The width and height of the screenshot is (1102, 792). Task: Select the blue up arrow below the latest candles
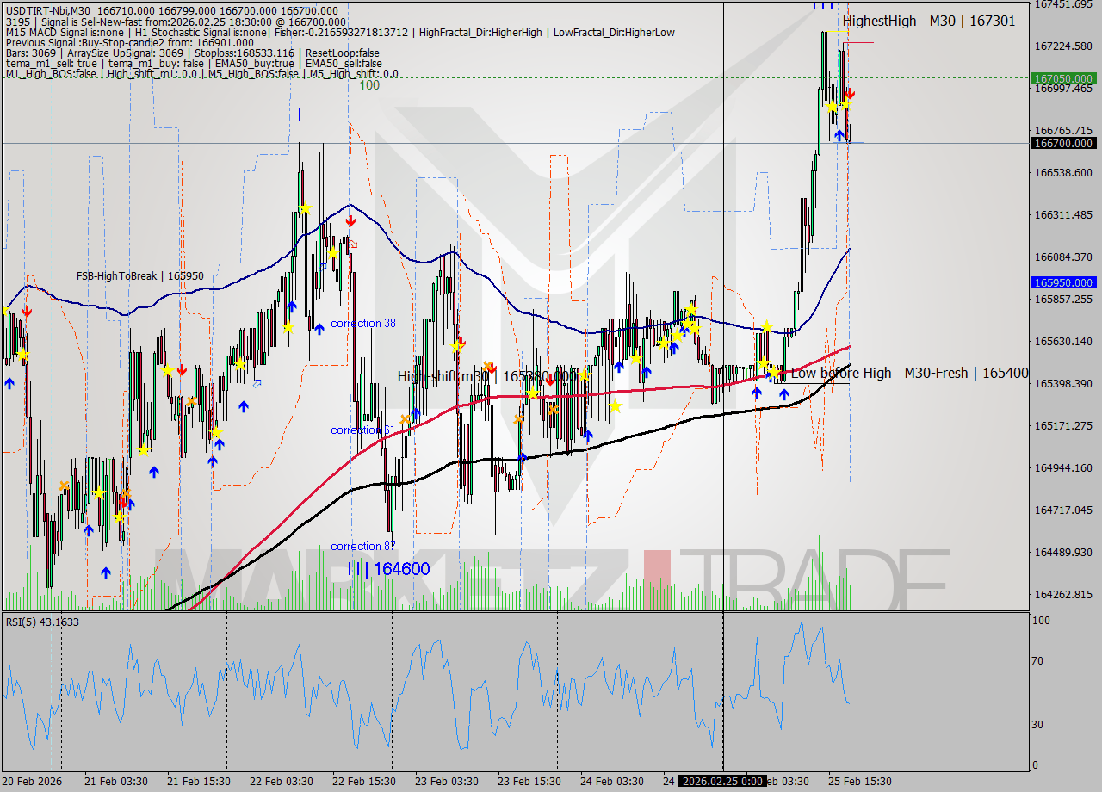tap(839, 134)
